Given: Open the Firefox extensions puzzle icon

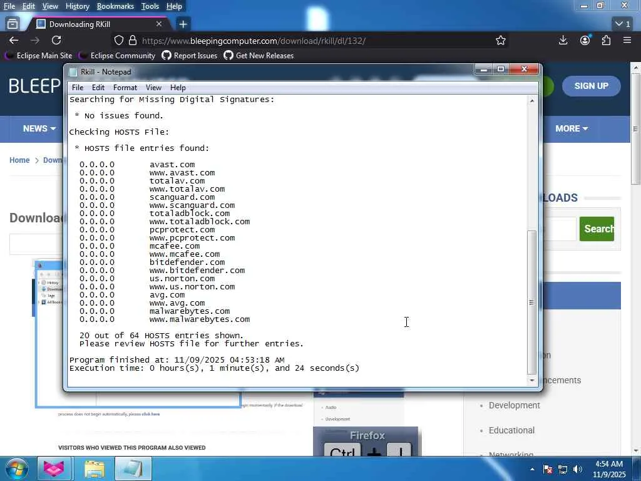Looking at the screenshot, I should 606,40.
